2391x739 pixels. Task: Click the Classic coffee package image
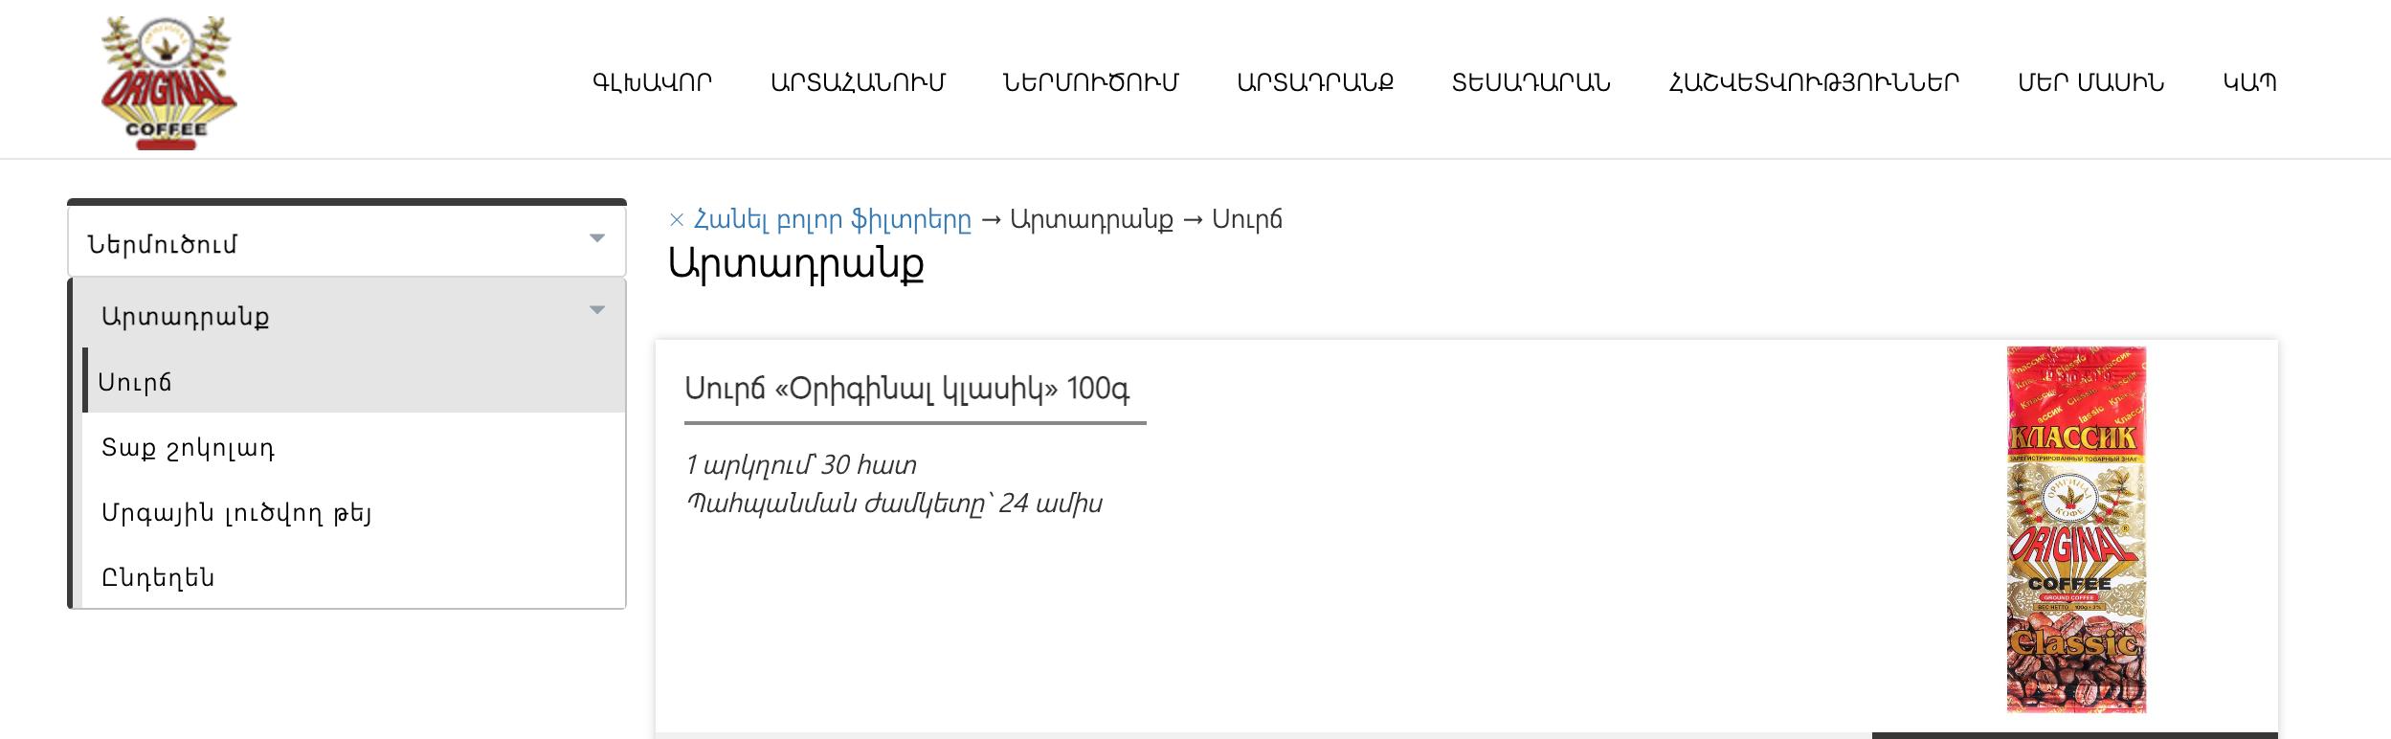(2076, 529)
